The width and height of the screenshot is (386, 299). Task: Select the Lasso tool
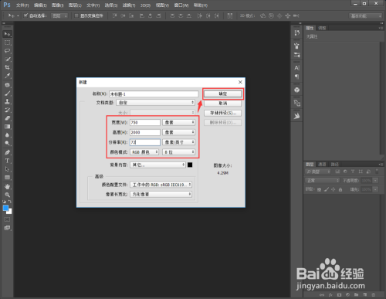(x=7, y=51)
